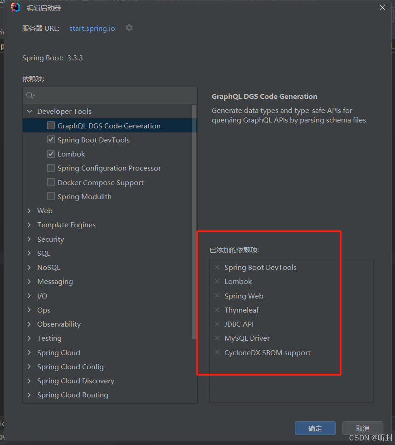Expand the Testing category
Viewport: 395px width, 445px height.
pos(29,338)
